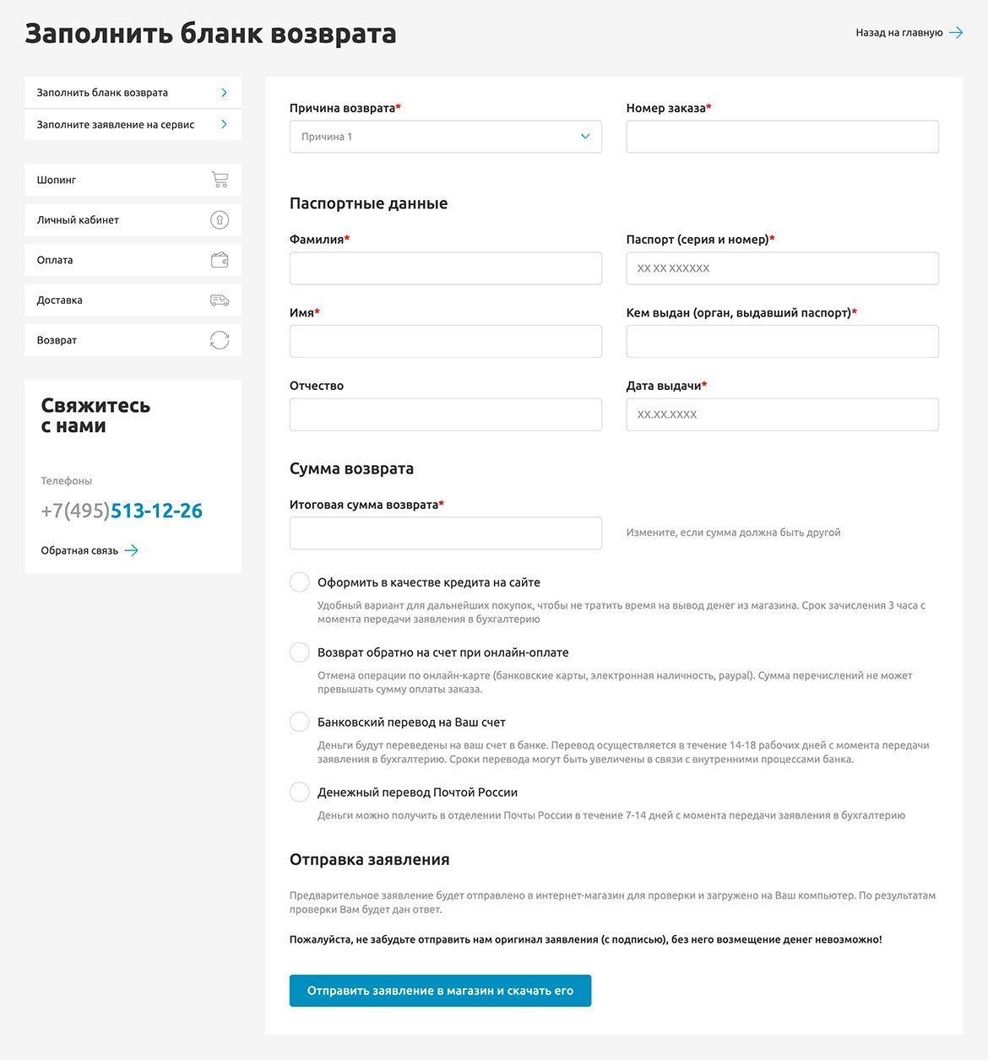Click the delivery truck icon beside Доставка
Screen dimensions: 988x1060
(x=220, y=300)
